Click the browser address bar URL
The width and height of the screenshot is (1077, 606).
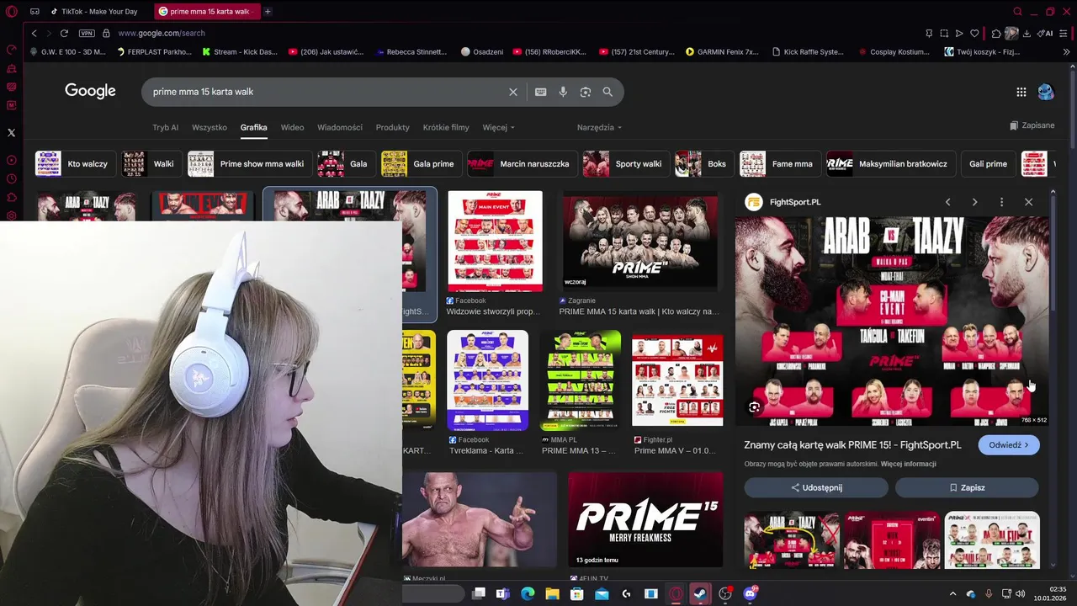click(x=162, y=33)
